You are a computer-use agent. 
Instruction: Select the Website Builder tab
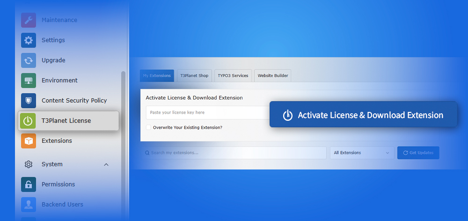coord(273,76)
